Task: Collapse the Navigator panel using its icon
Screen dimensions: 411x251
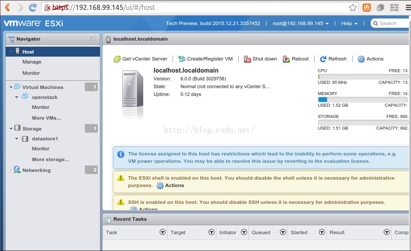Action: pyautogui.click(x=93, y=39)
